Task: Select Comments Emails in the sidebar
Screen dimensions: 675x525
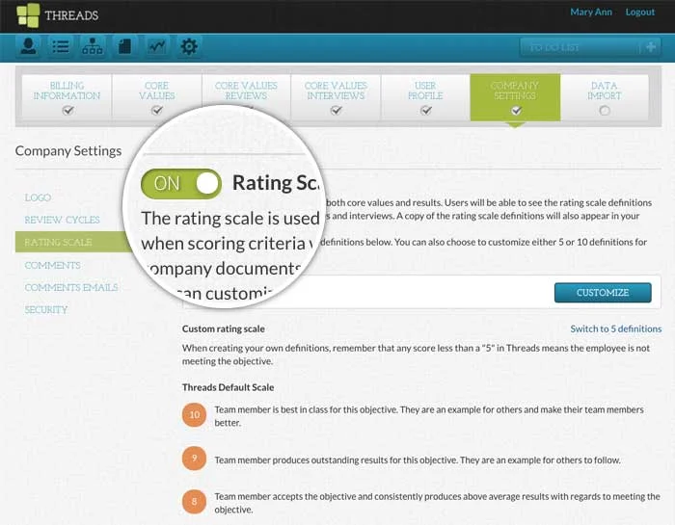Action: click(71, 288)
